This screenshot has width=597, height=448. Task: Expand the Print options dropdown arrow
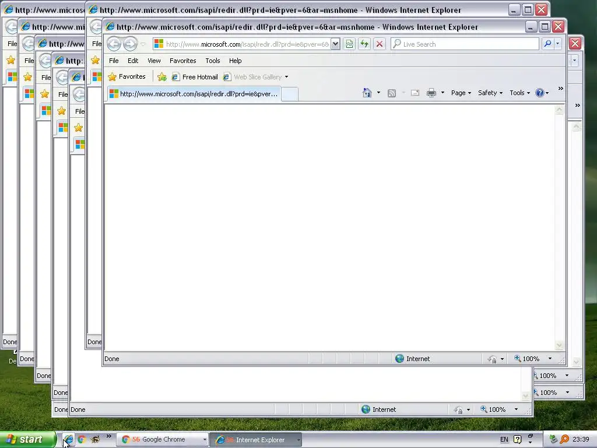443,93
